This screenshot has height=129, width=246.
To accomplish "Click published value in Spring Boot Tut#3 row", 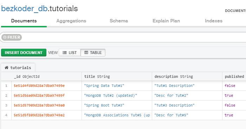I will pyautogui.click(x=230, y=106).
